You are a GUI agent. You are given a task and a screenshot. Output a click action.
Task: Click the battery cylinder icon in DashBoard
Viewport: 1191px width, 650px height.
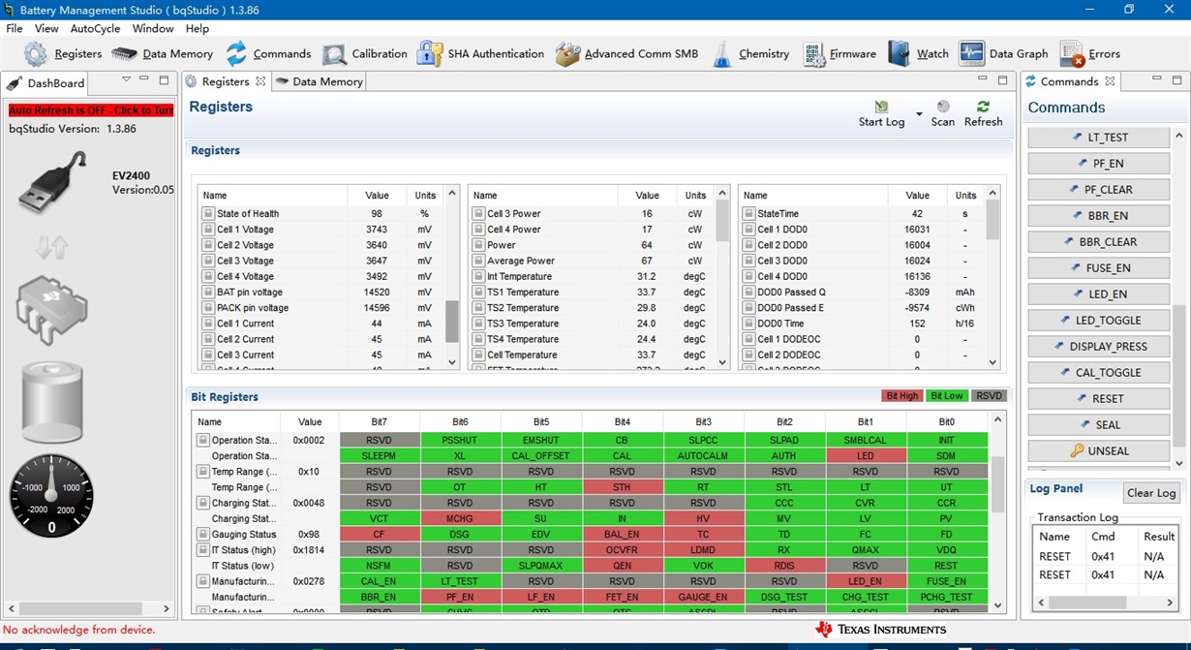[52, 402]
